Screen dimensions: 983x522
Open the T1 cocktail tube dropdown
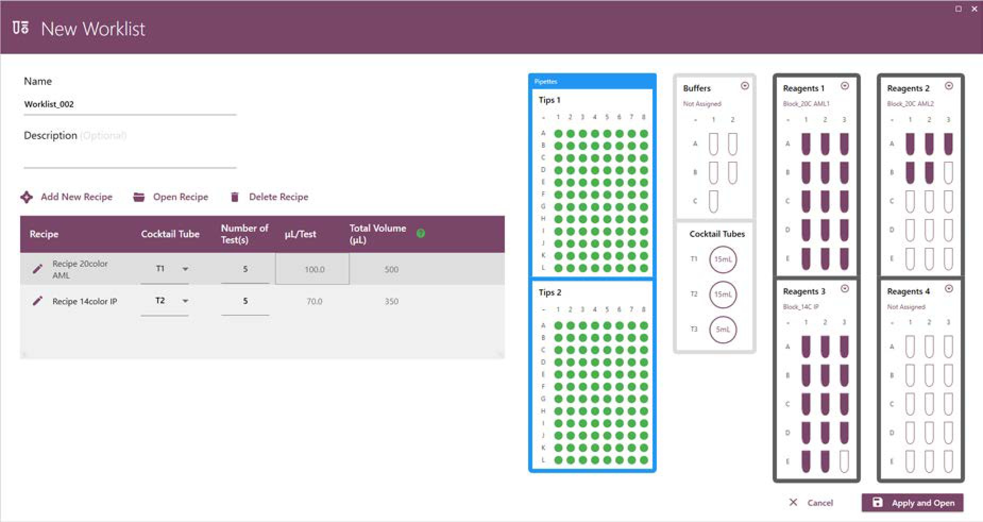tap(185, 269)
